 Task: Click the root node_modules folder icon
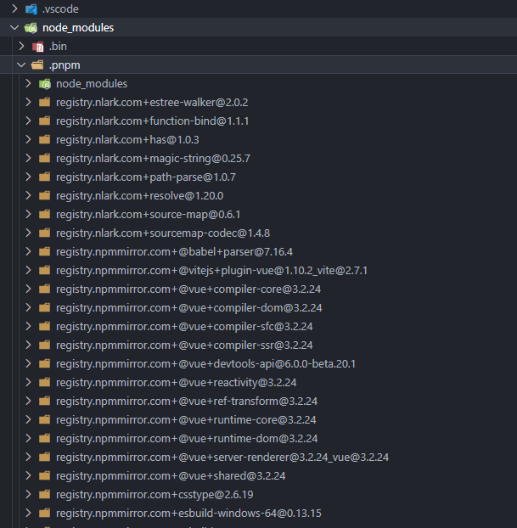pyautogui.click(x=31, y=28)
